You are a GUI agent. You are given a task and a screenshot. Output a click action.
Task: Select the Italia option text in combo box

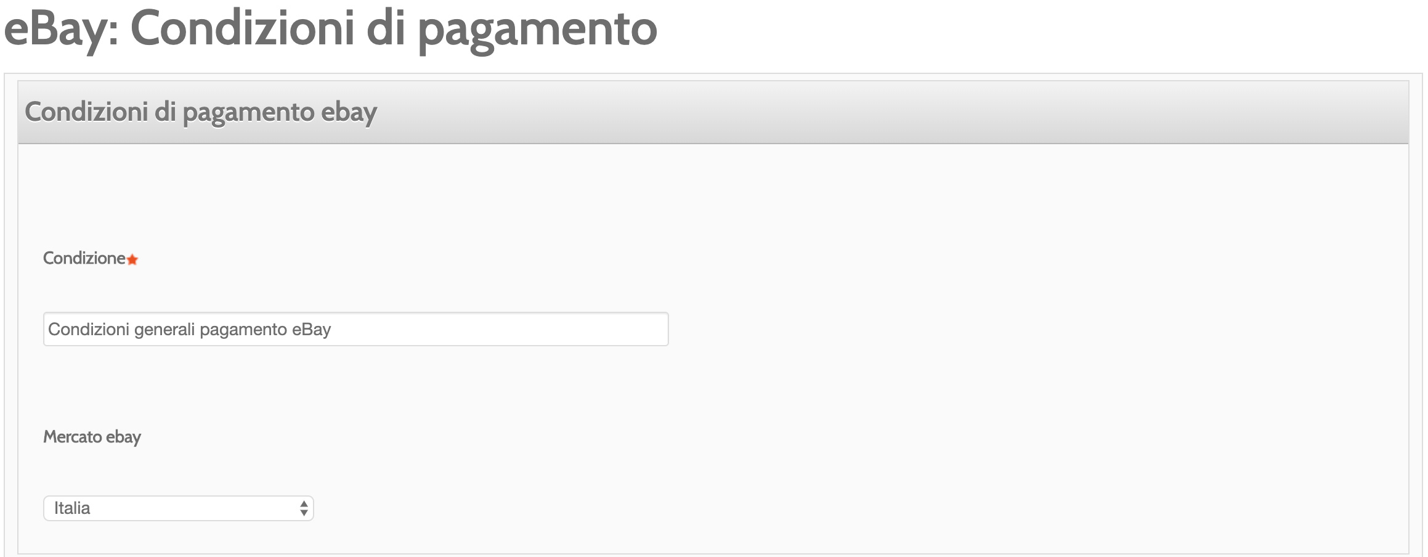coord(72,508)
